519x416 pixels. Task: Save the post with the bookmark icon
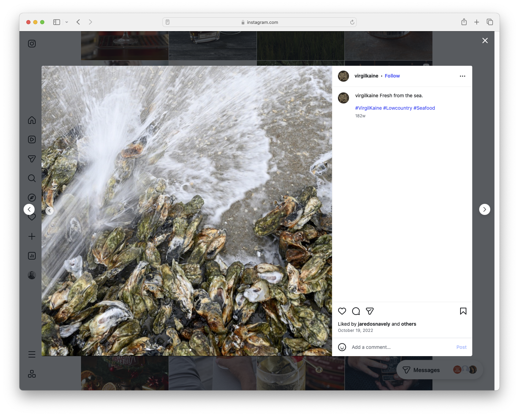463,311
